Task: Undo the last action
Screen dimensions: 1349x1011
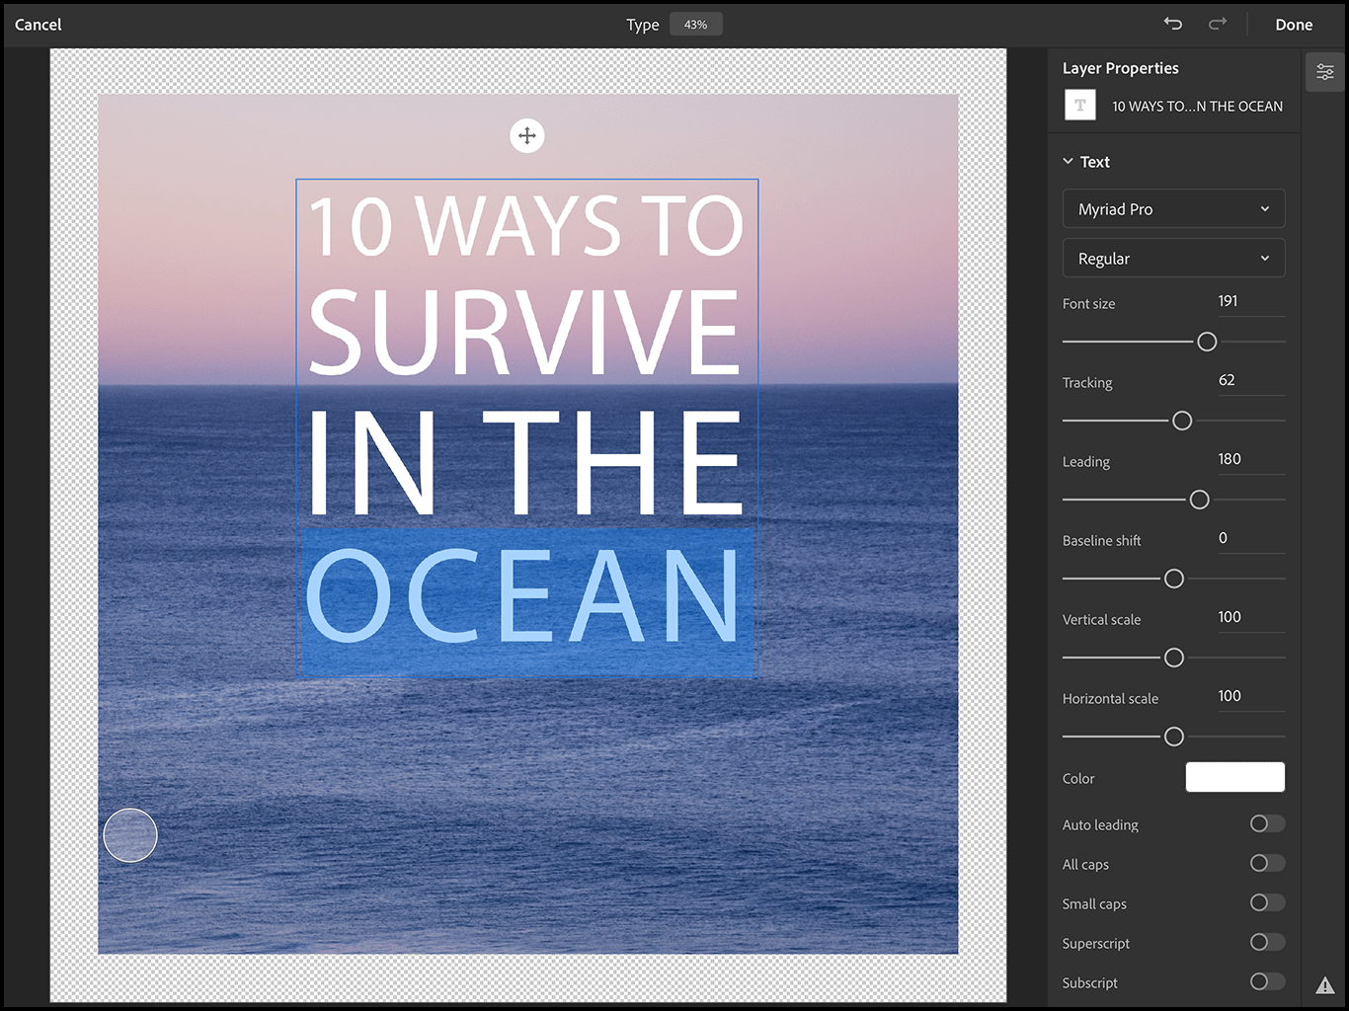Action: pos(1172,24)
